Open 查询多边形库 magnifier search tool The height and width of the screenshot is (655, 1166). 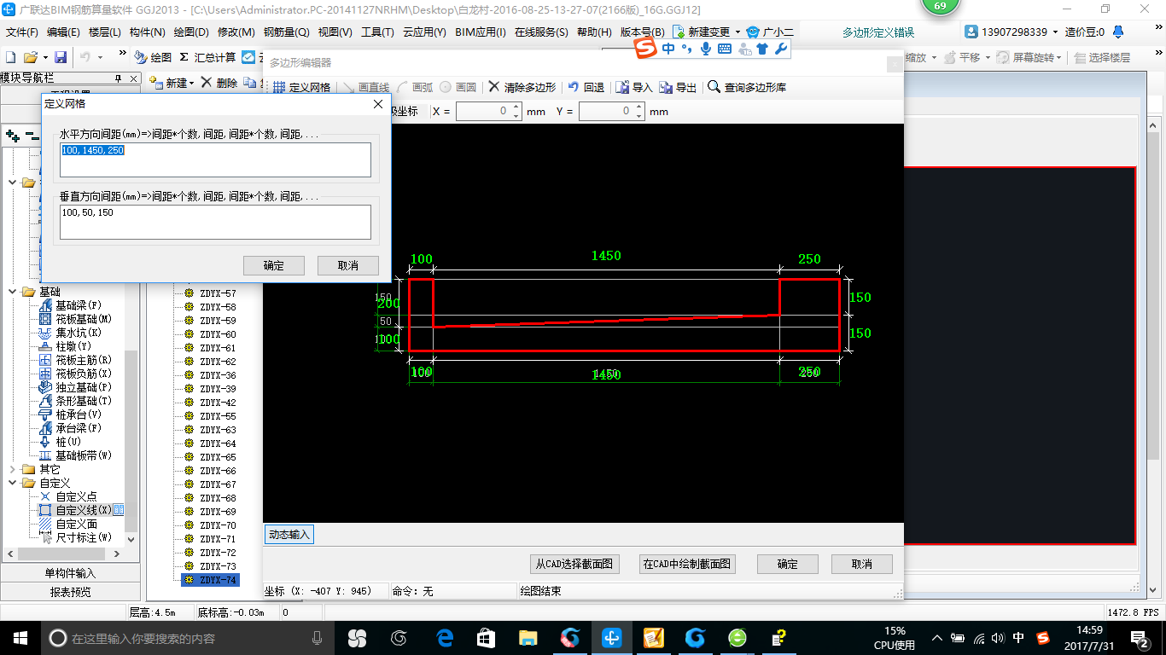click(x=747, y=87)
